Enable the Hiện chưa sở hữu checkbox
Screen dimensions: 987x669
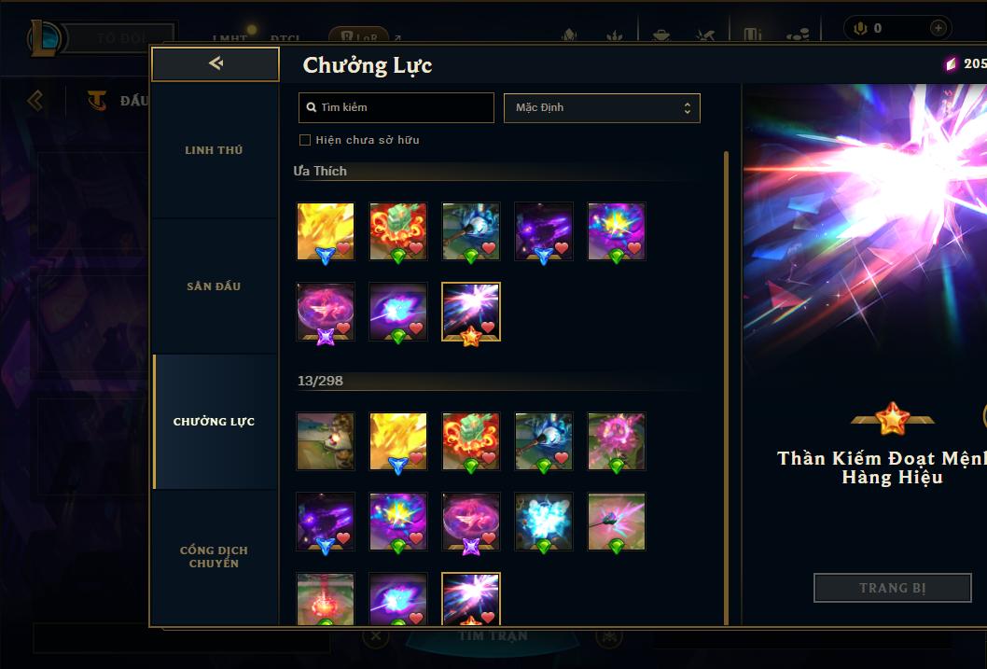tap(305, 140)
